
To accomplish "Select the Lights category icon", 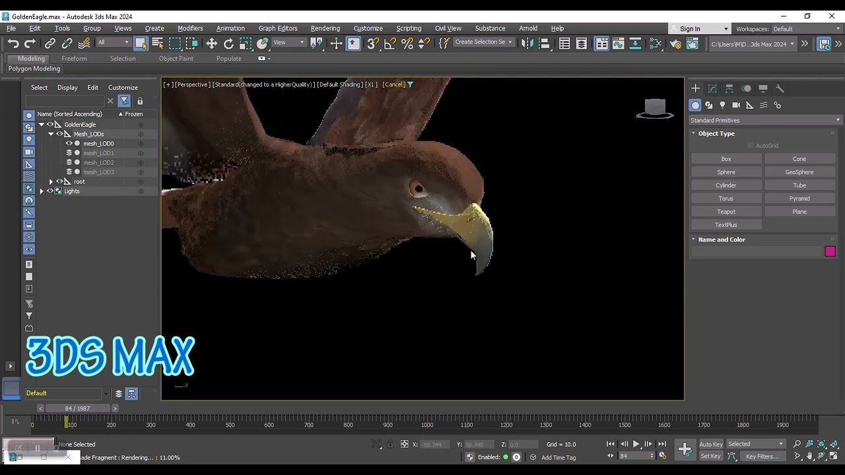I will (x=722, y=105).
